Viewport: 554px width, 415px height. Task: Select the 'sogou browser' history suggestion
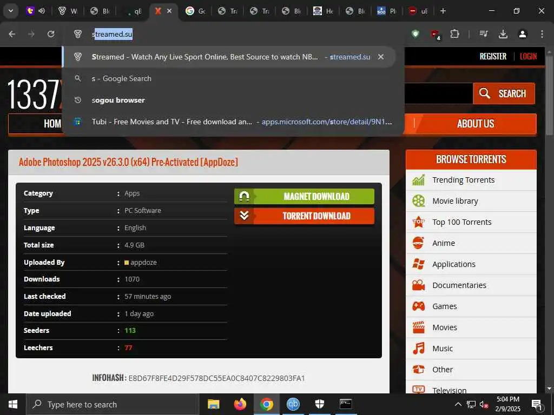click(229, 100)
